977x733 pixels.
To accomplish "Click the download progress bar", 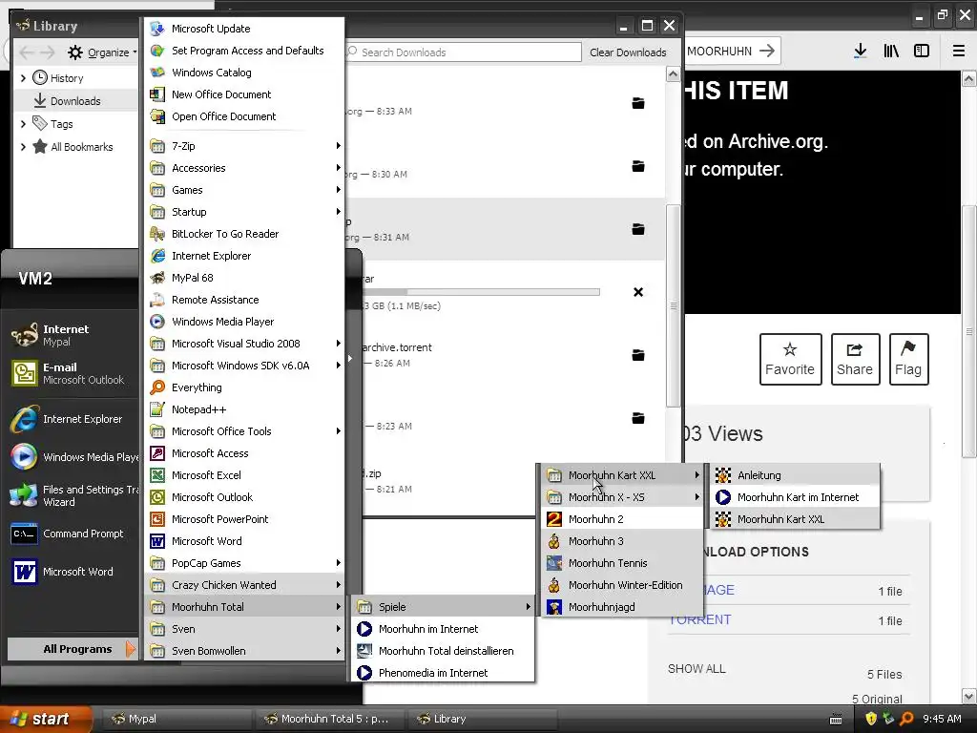I will tap(481, 292).
